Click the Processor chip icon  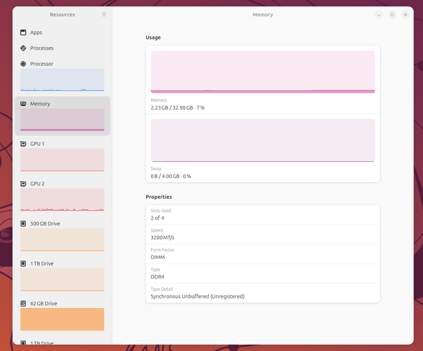[24, 64]
